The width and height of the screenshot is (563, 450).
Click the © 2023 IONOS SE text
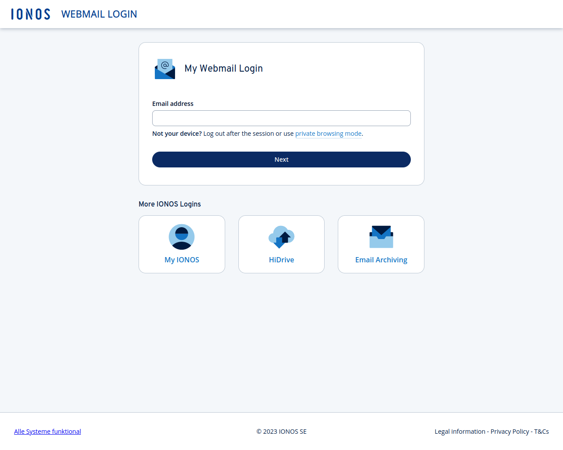click(x=281, y=432)
